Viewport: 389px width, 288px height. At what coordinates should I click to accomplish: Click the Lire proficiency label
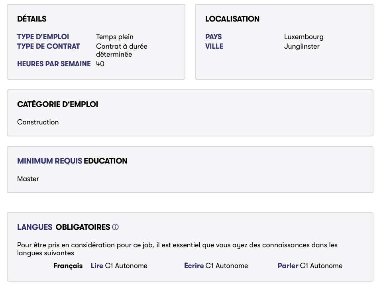(97, 266)
